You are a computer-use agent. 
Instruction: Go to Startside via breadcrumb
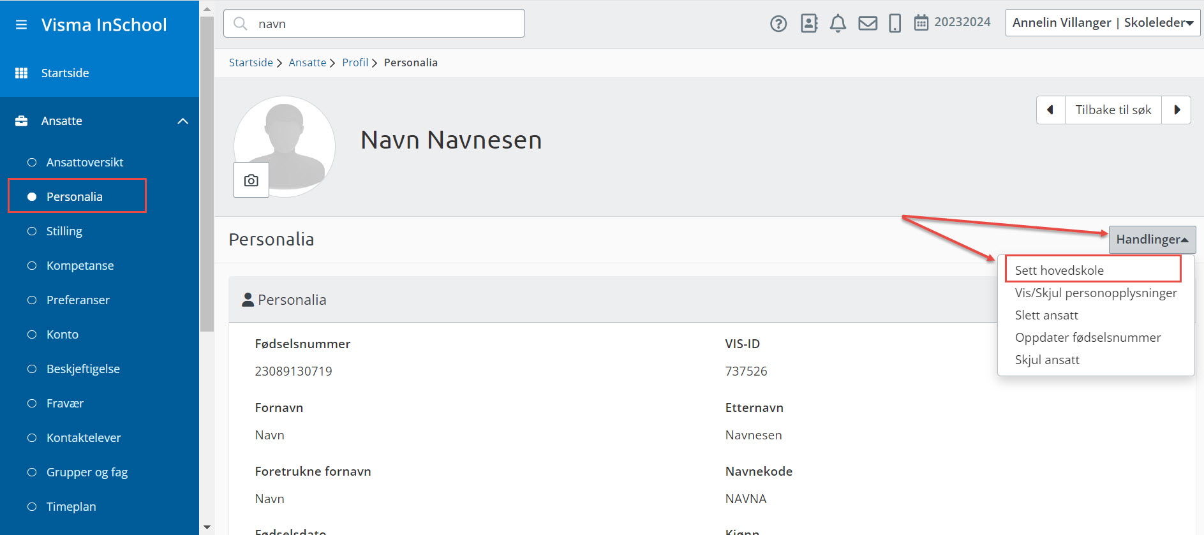click(x=251, y=62)
